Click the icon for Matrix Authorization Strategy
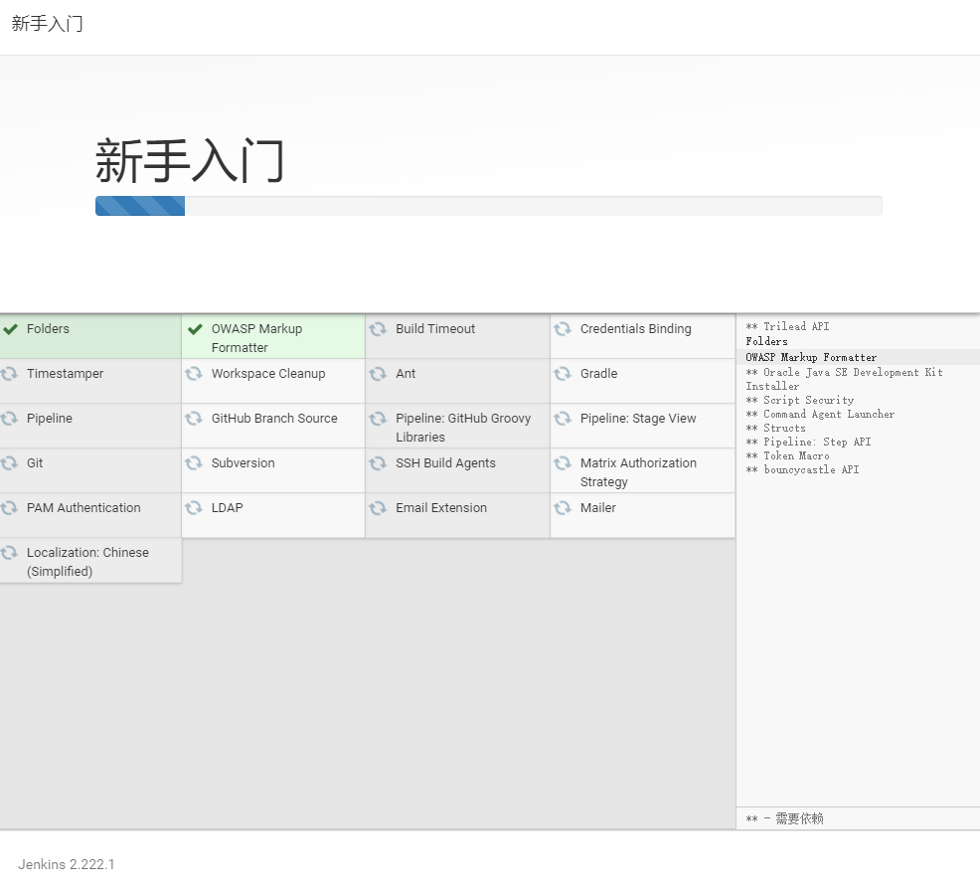 pyautogui.click(x=563, y=463)
